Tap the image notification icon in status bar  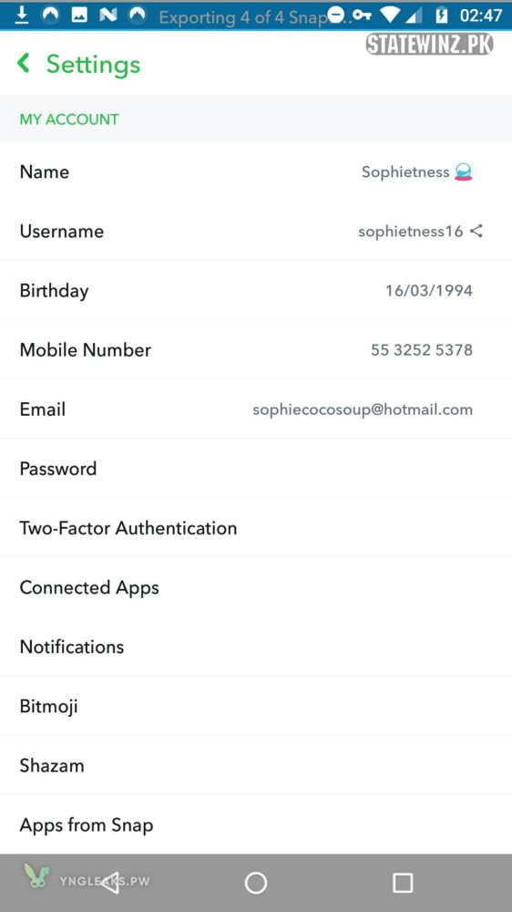pos(79,16)
